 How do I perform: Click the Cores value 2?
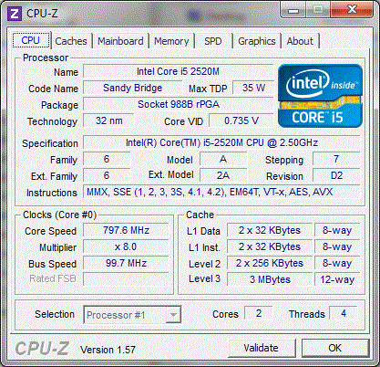tap(259, 313)
